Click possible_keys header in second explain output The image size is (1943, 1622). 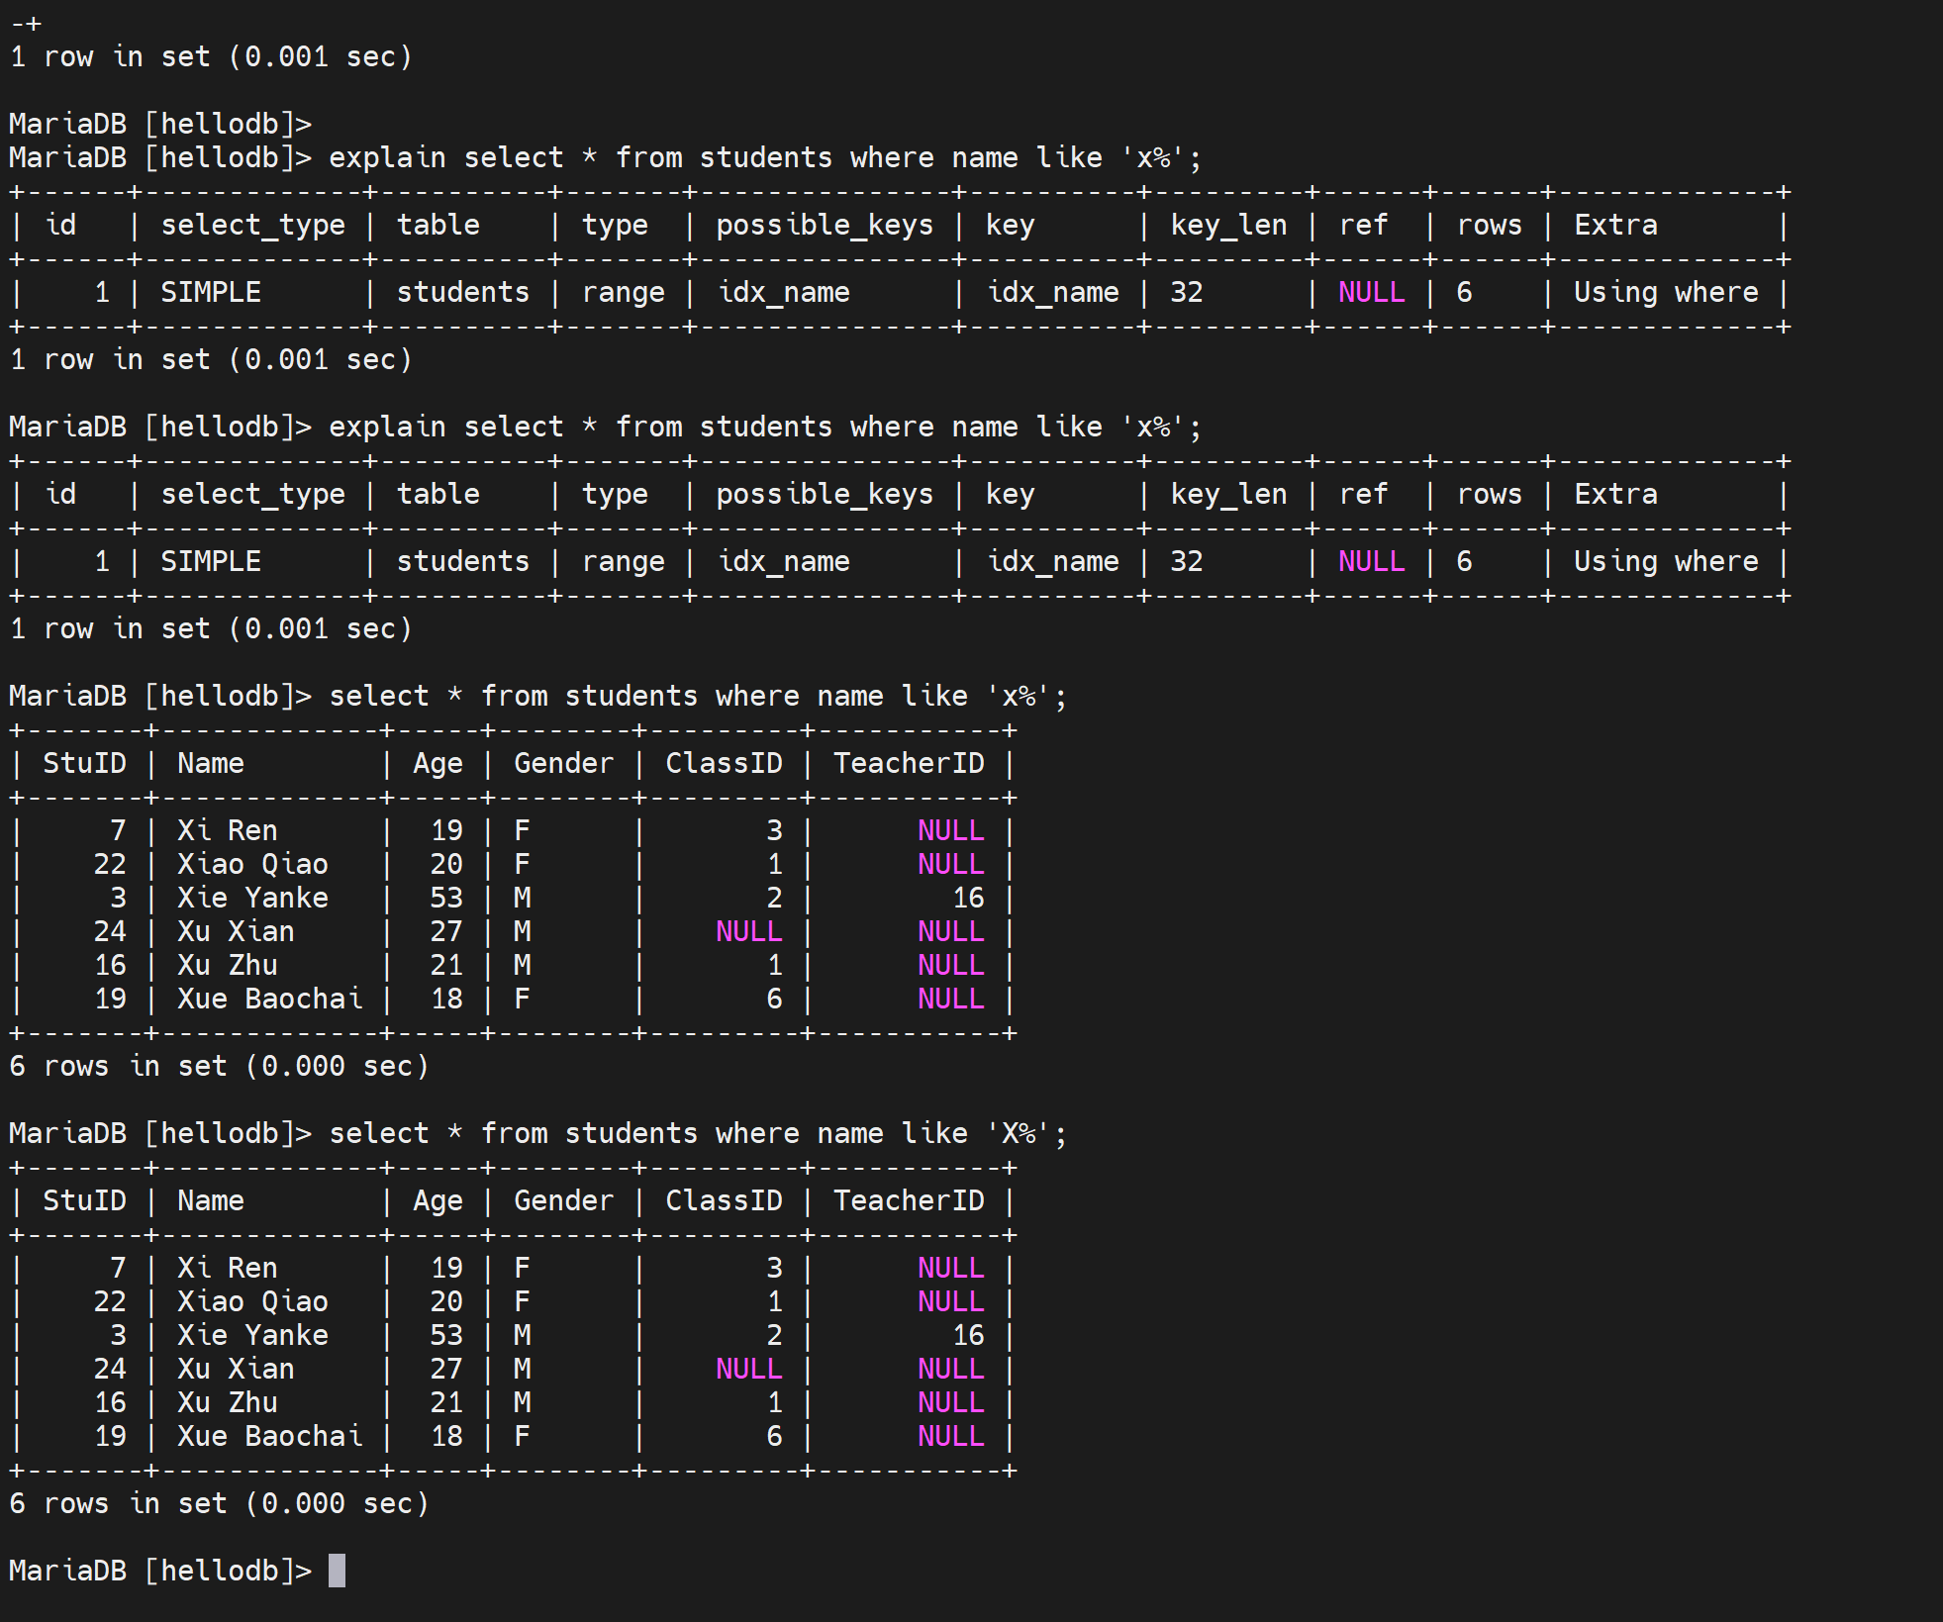coord(824,494)
